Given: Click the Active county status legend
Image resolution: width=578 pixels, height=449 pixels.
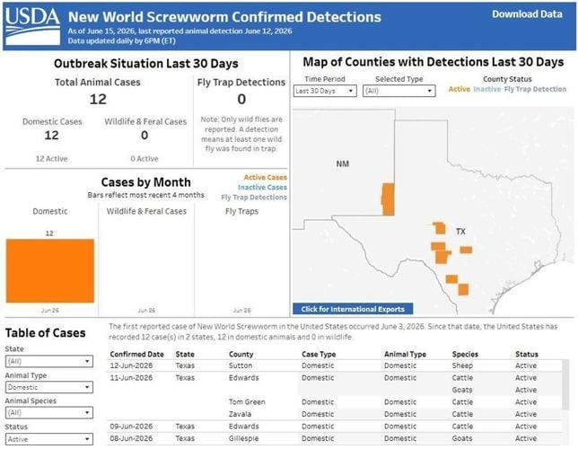Looking at the screenshot, I should [459, 89].
